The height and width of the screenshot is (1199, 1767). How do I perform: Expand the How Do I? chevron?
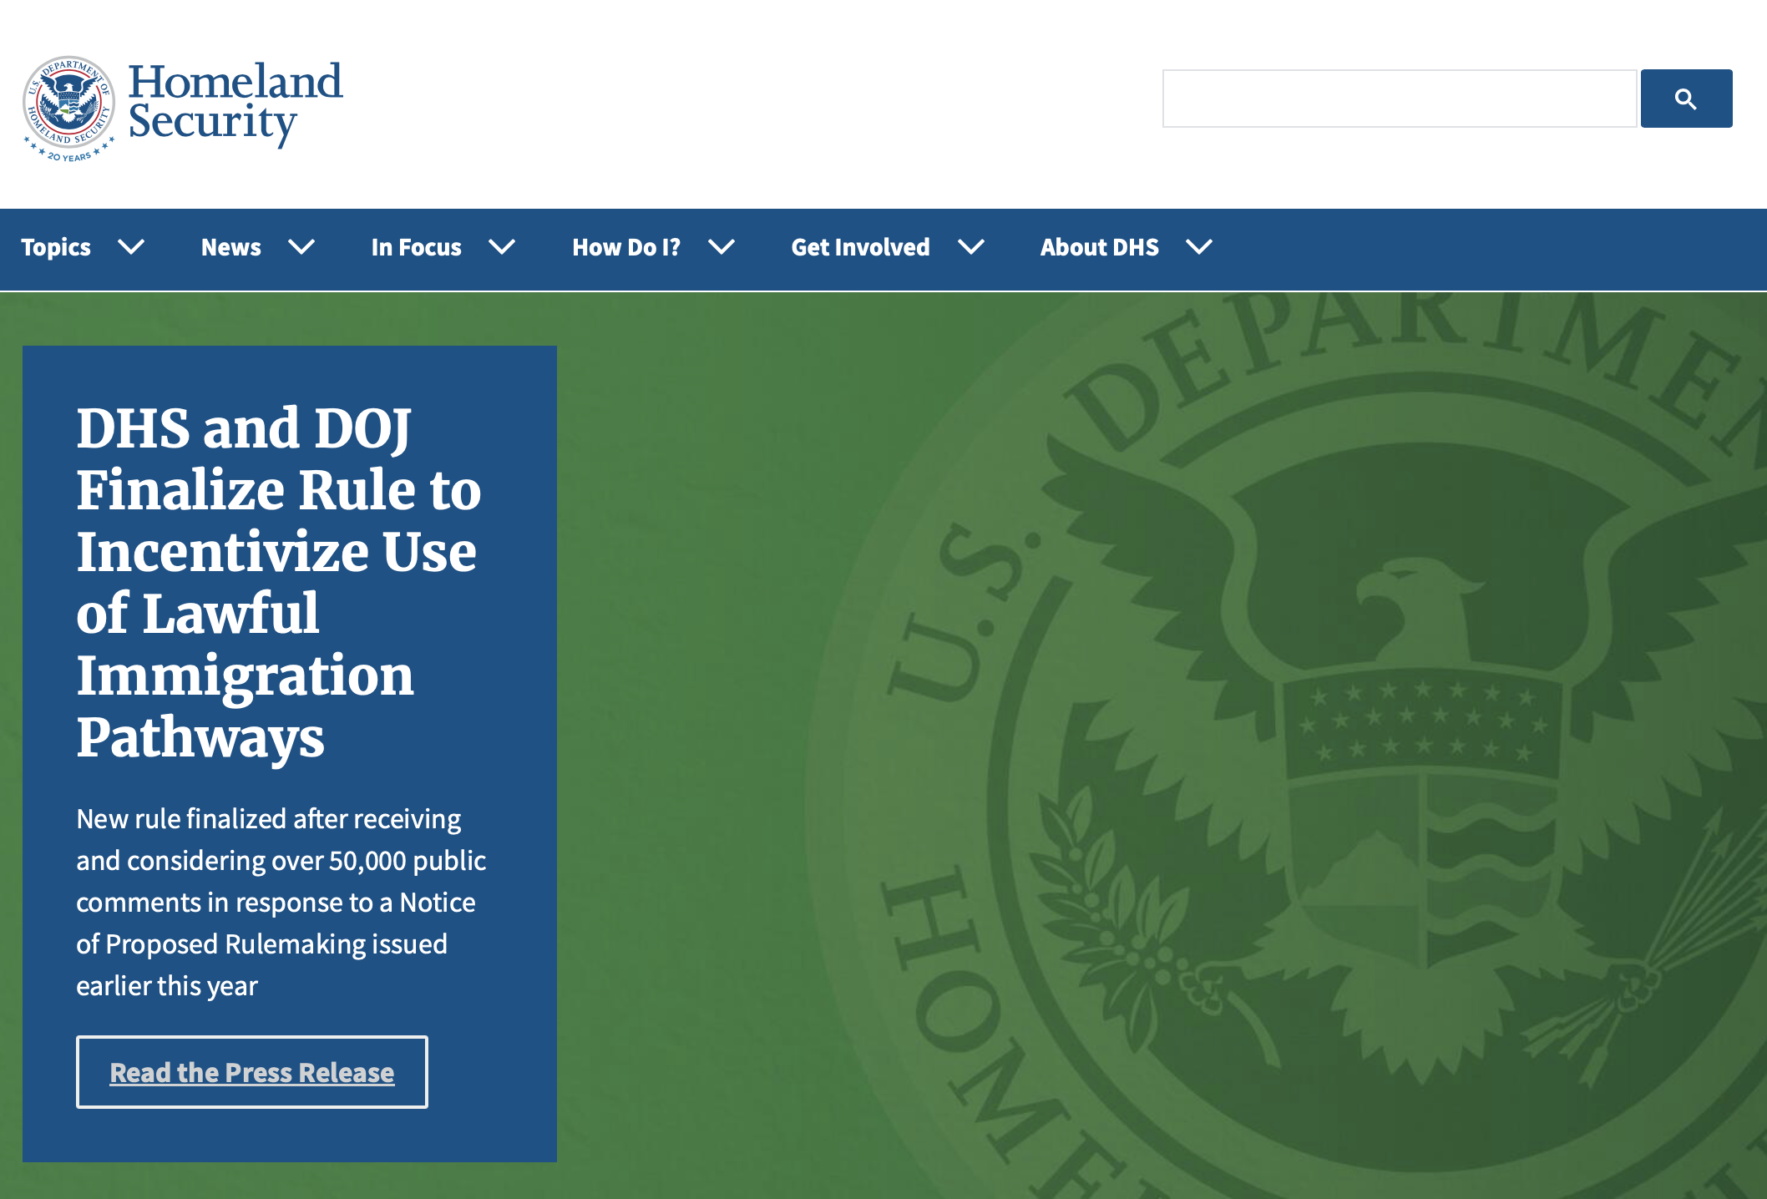[722, 247]
